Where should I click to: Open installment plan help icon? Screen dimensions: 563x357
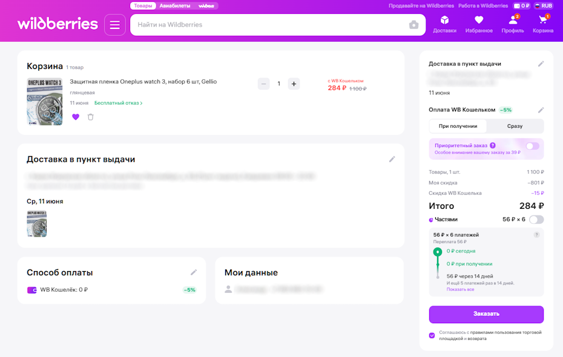point(536,235)
